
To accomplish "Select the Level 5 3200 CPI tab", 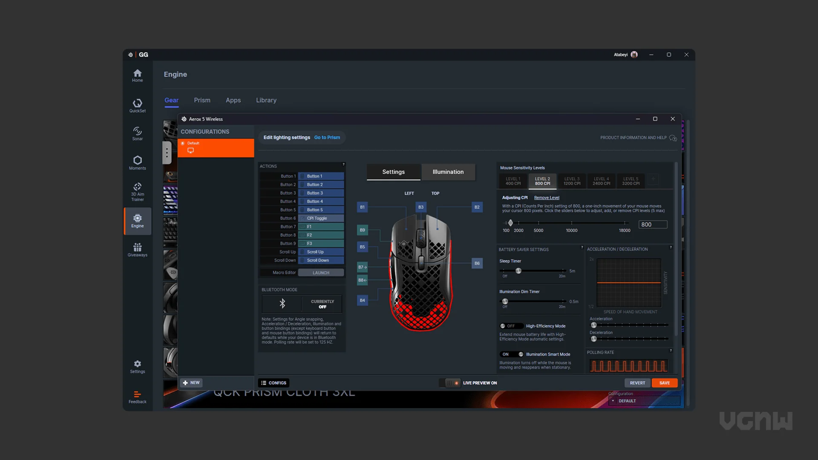I will (x=631, y=181).
